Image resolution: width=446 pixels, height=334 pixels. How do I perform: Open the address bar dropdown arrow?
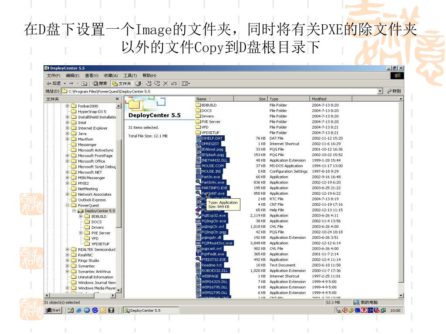pyautogui.click(x=380, y=91)
